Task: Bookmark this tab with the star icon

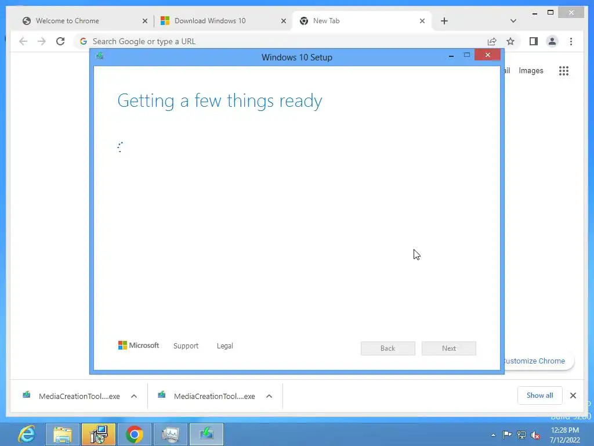Action: (x=510, y=41)
